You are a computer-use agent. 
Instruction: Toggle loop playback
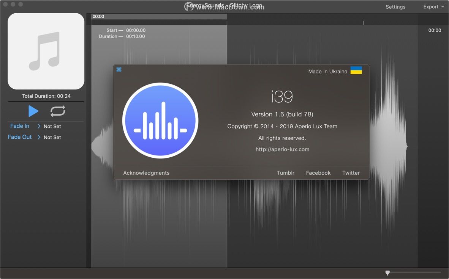pyautogui.click(x=58, y=111)
